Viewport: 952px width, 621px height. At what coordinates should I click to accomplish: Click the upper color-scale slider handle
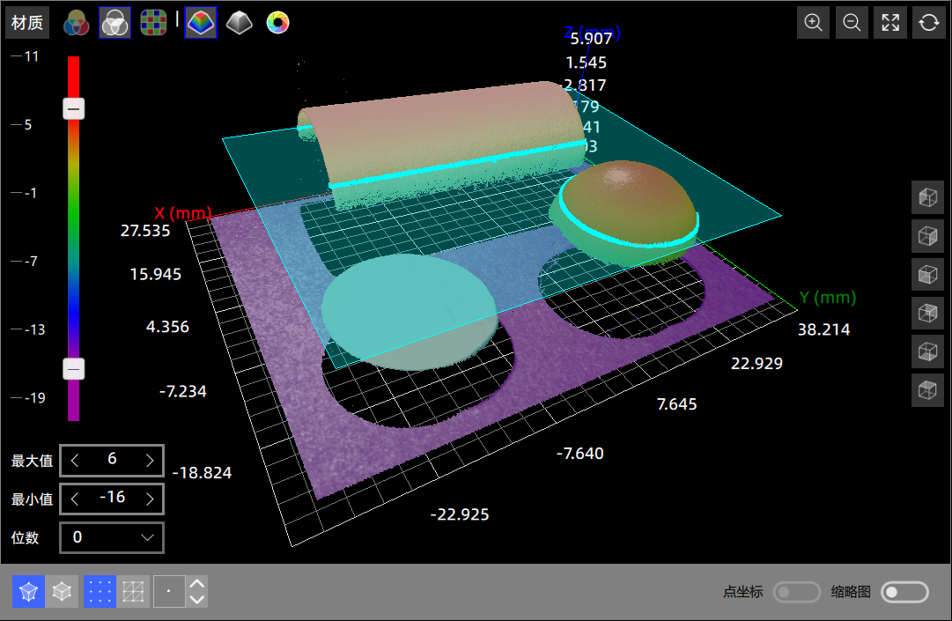(74, 108)
